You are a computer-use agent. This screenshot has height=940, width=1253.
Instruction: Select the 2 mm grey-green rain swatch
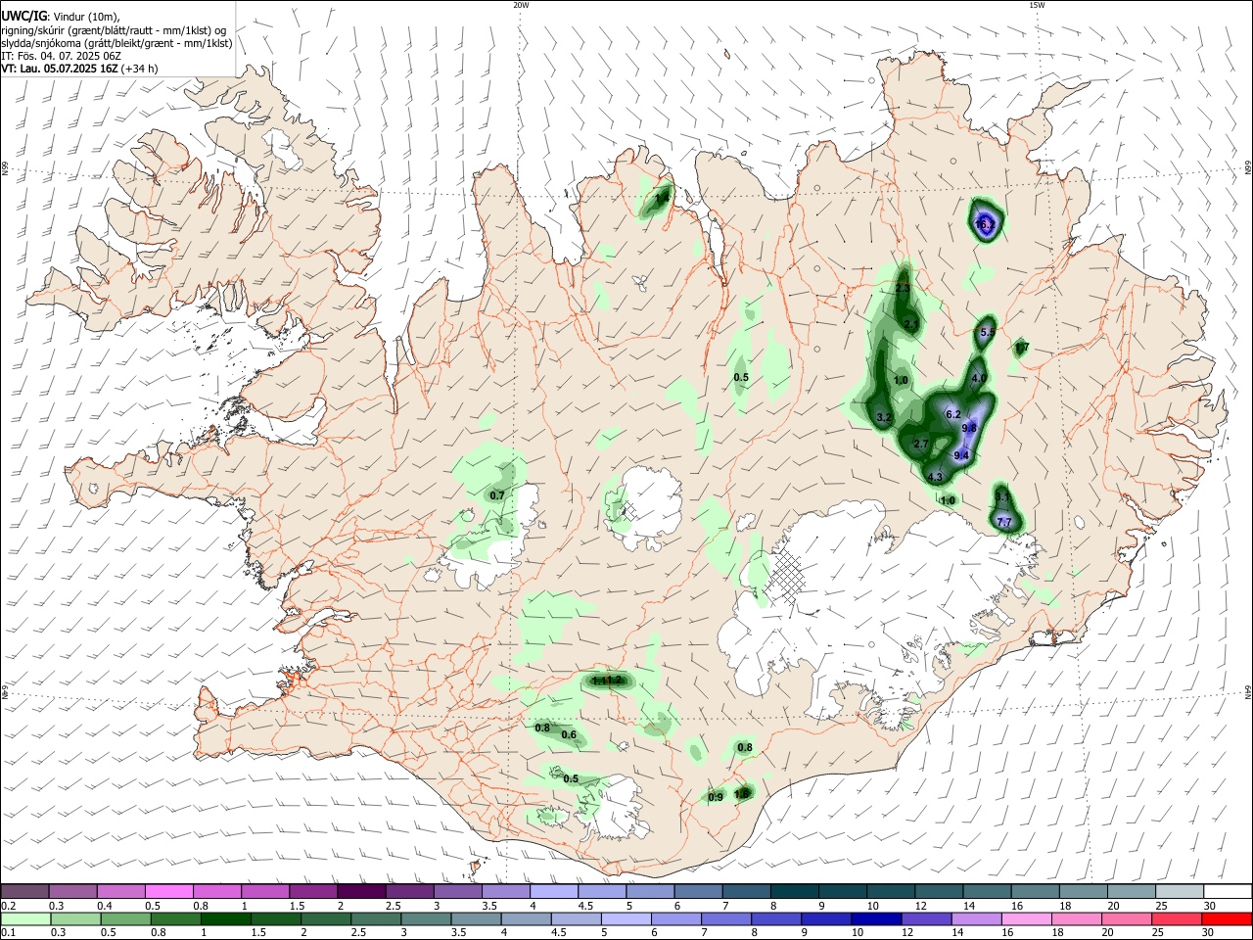tap(325, 919)
